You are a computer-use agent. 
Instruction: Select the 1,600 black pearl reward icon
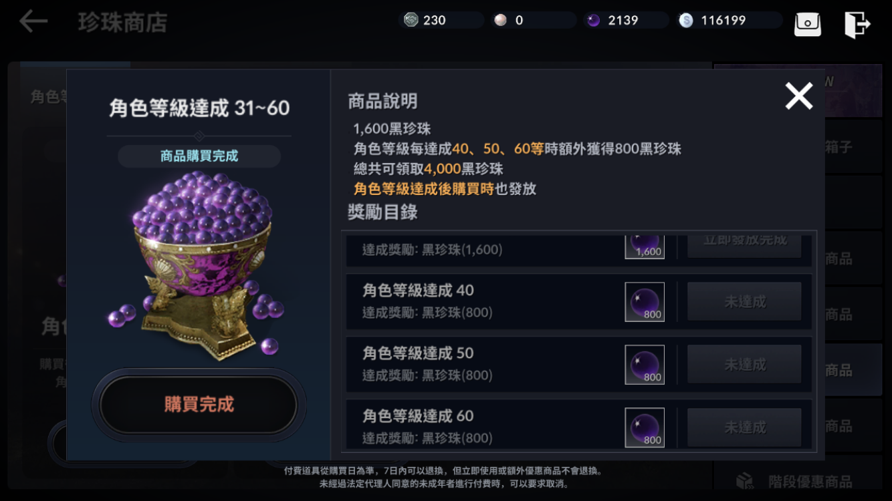tap(645, 246)
